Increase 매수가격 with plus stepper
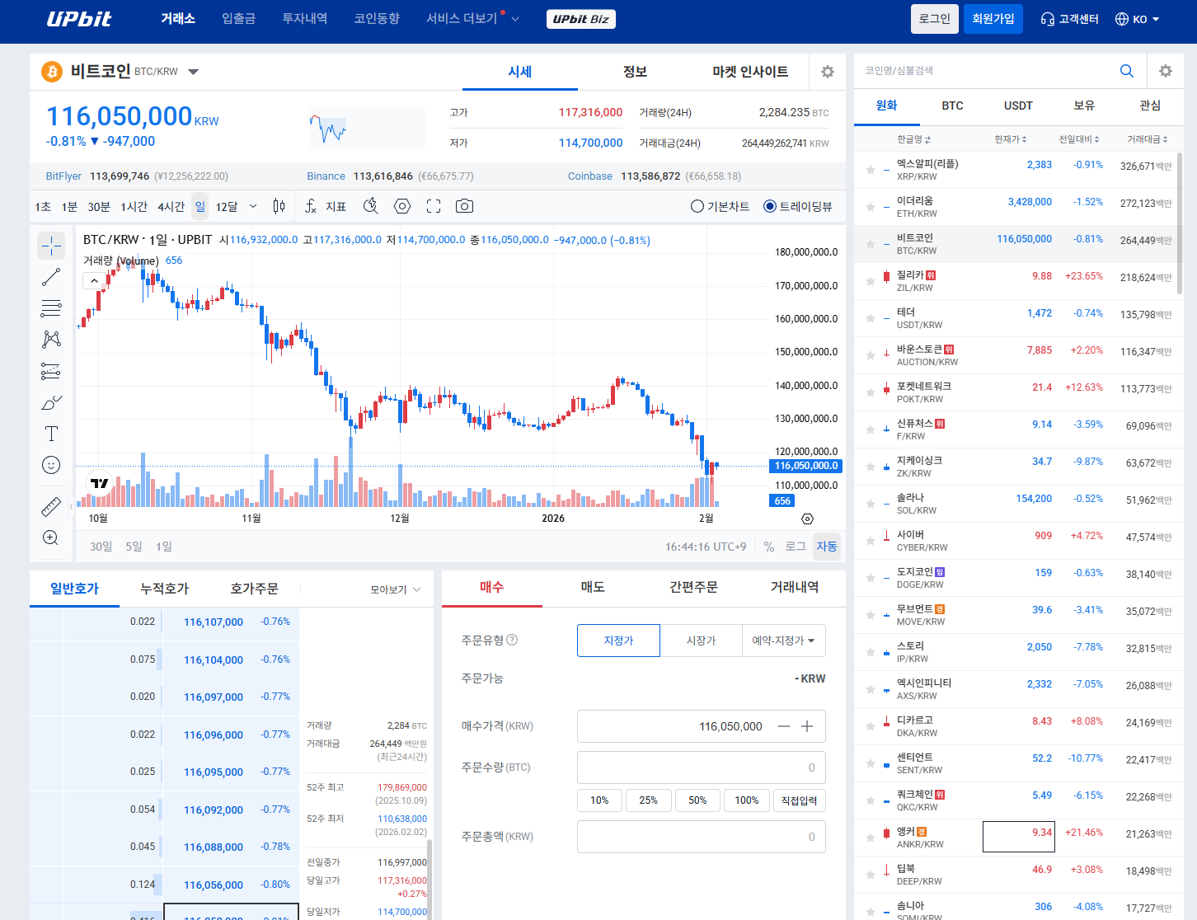Screen dimensions: 1197x920 pyautogui.click(x=807, y=726)
